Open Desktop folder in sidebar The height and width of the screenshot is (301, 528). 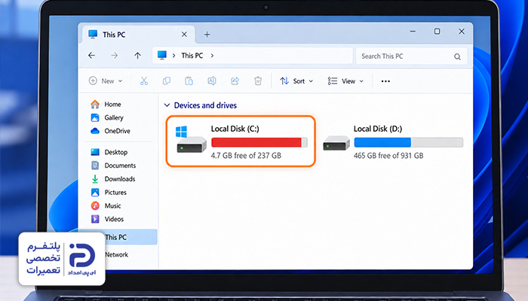[109, 152]
